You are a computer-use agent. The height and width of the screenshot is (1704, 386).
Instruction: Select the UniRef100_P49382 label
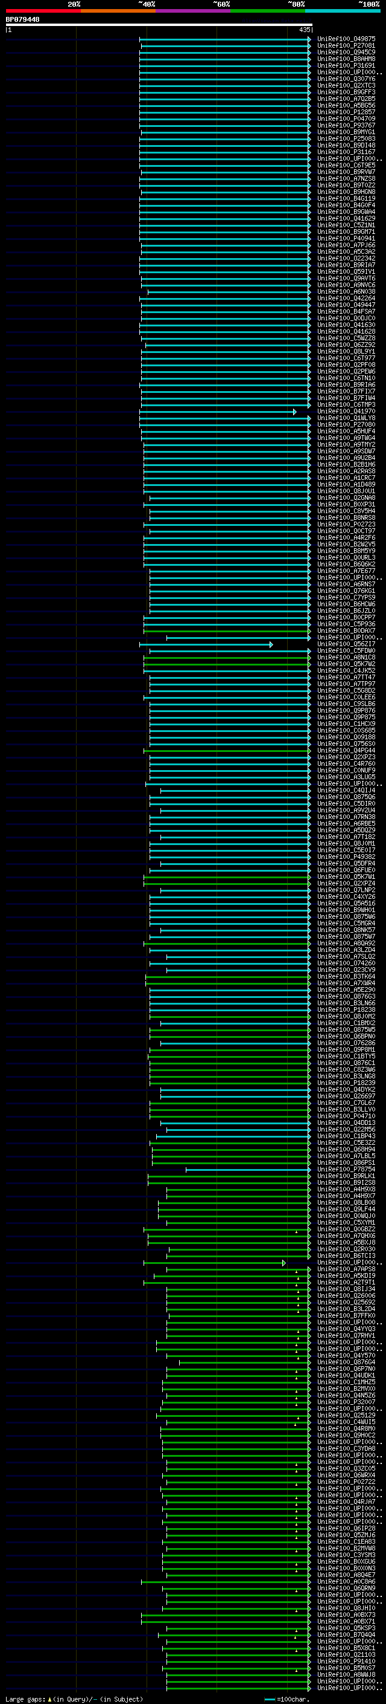coord(346,857)
